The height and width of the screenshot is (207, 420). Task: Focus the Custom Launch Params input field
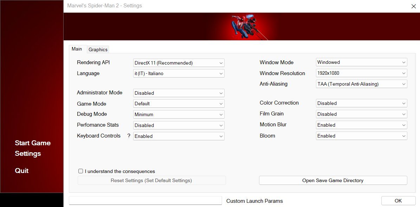(146, 201)
